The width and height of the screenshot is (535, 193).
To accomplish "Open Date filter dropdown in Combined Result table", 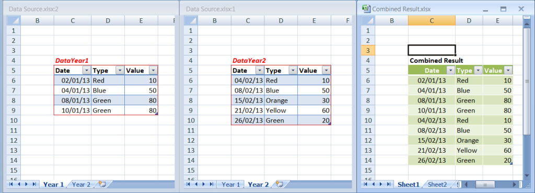I will pyautogui.click(x=451, y=71).
